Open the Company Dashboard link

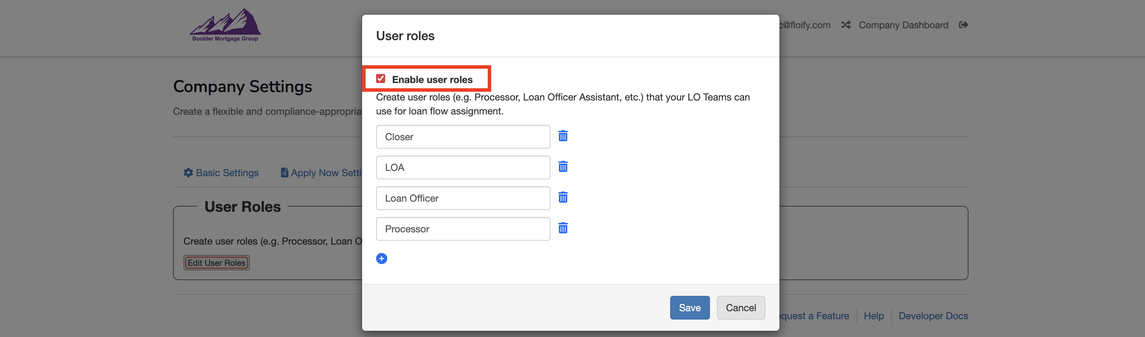point(903,25)
